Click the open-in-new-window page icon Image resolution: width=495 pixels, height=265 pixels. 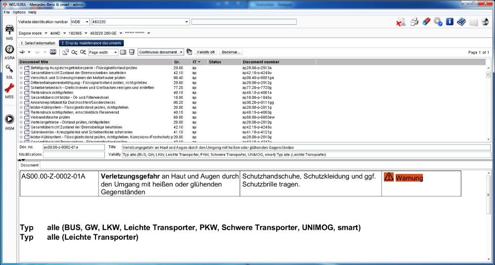tap(65, 52)
